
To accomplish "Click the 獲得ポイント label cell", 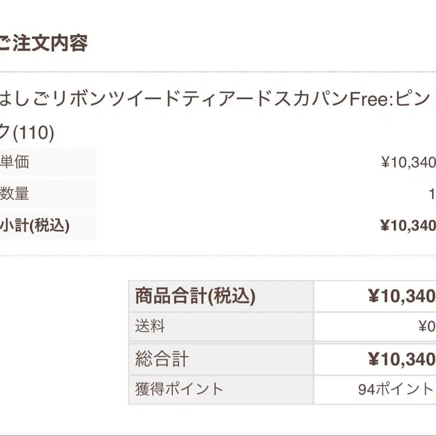I will [x=179, y=389].
